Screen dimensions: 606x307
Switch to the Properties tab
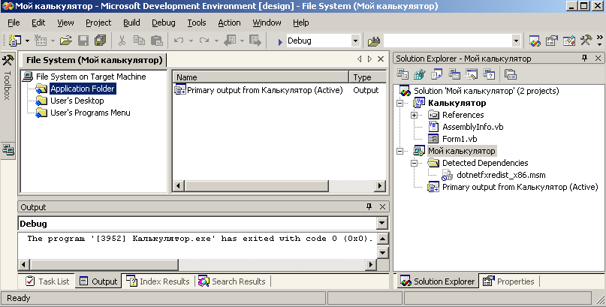click(x=508, y=281)
